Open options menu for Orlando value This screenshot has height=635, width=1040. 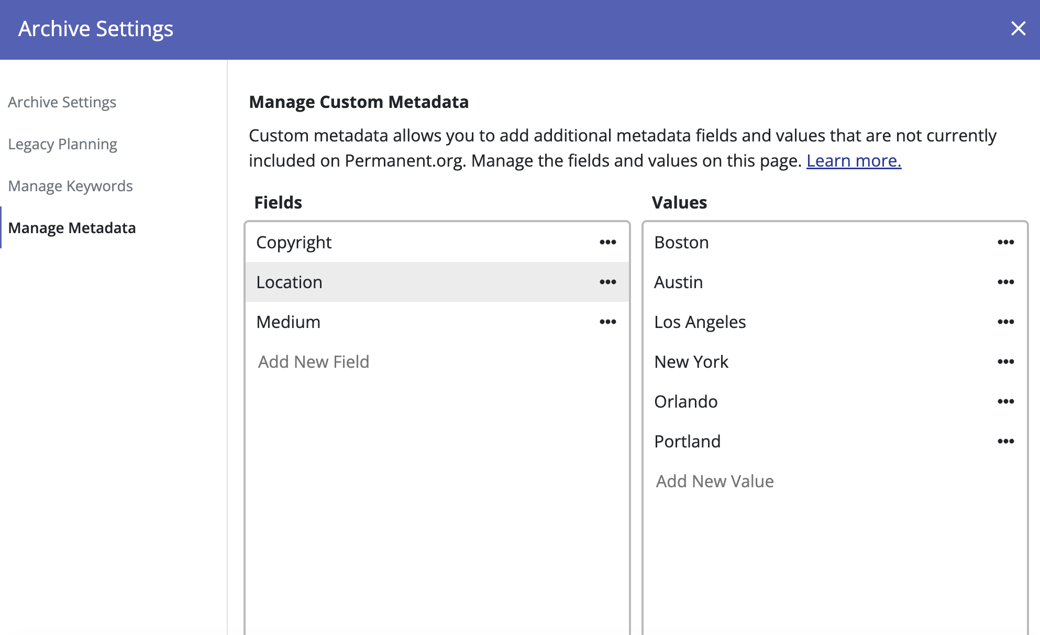pyautogui.click(x=1005, y=401)
